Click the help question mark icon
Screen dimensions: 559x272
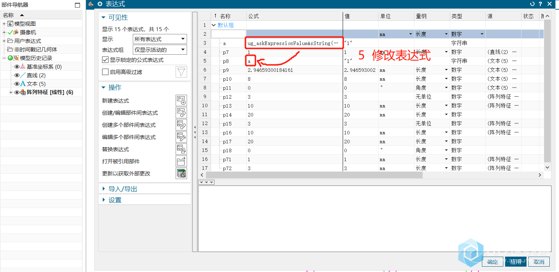point(540,4)
